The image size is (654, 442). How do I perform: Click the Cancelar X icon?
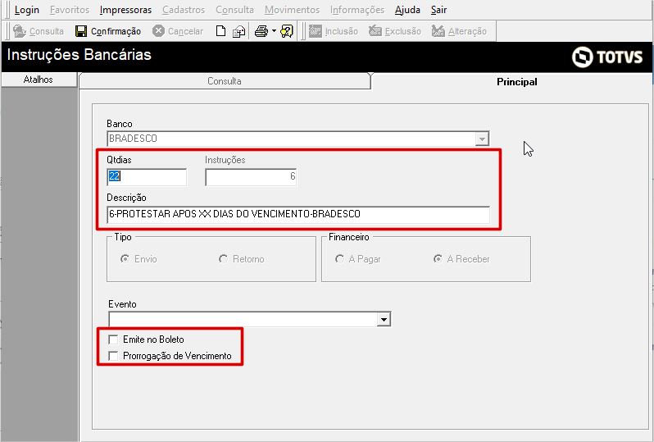(158, 31)
